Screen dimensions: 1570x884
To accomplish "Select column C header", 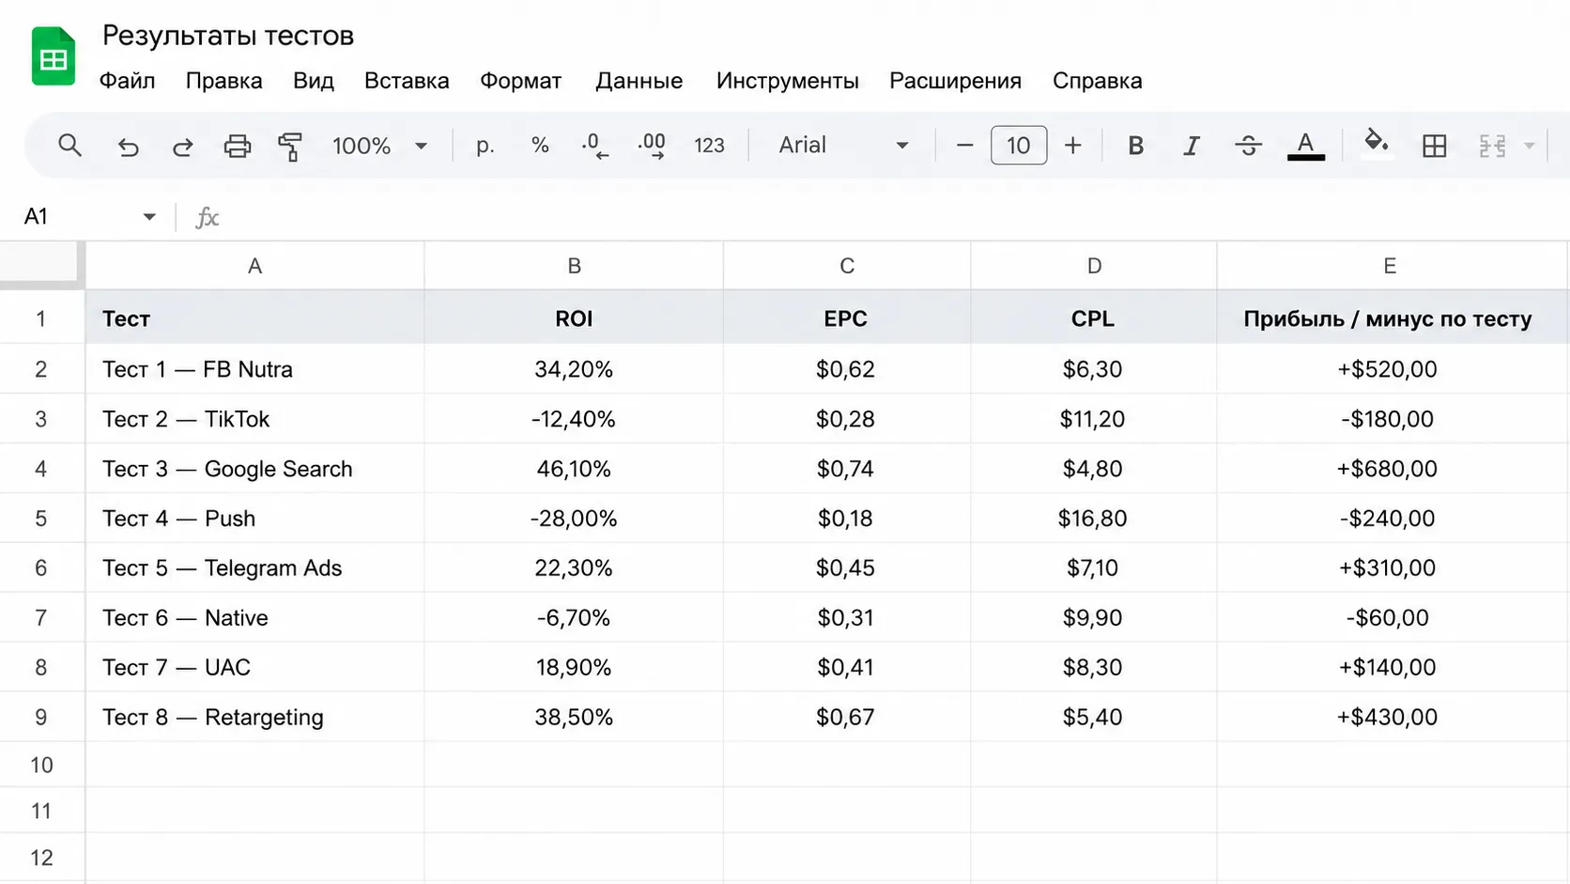I will click(x=847, y=266).
